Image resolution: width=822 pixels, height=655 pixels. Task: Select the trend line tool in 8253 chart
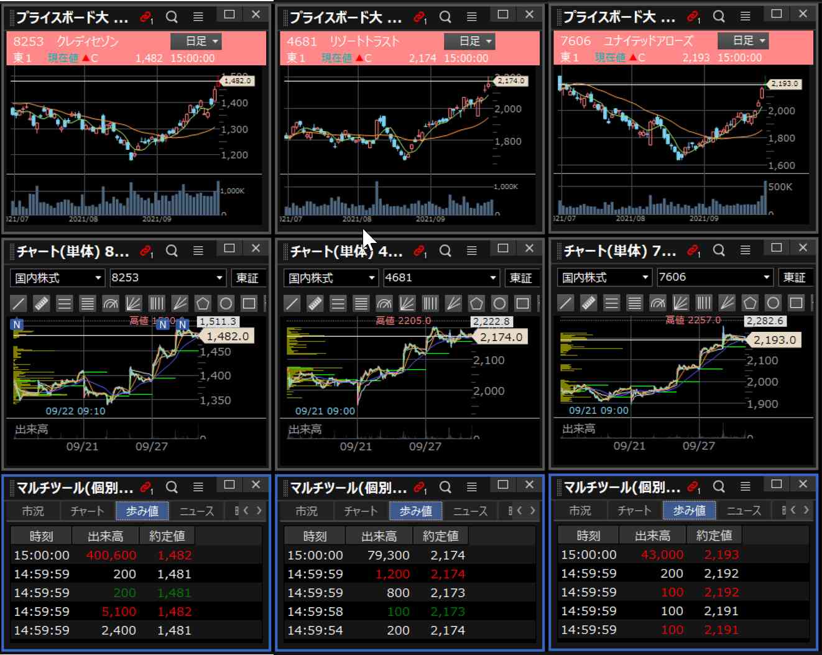click(19, 303)
